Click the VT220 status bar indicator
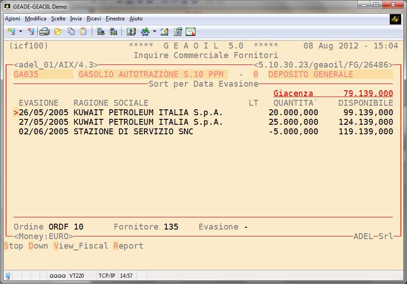Image resolution: width=407 pixels, height=284 pixels. (76, 275)
